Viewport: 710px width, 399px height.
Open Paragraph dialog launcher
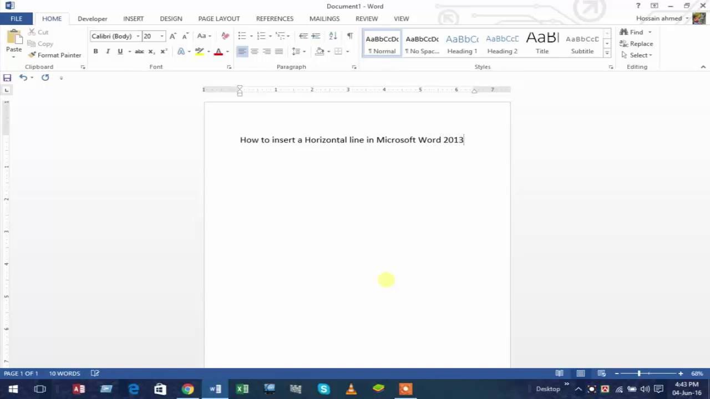click(354, 67)
